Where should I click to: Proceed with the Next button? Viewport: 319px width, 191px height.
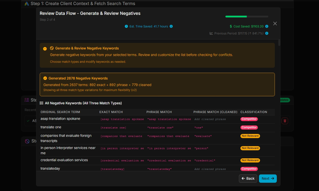268,178
